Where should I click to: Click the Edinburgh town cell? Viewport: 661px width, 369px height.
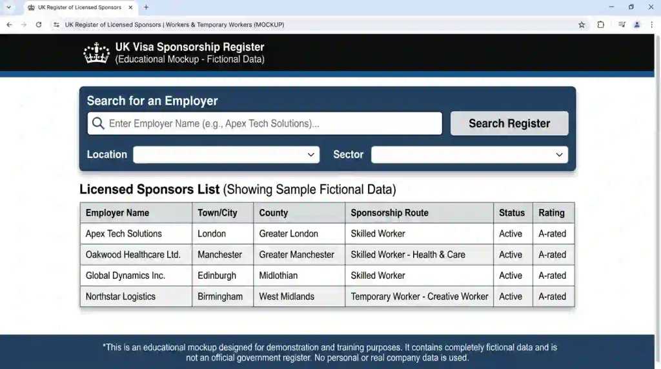point(223,275)
